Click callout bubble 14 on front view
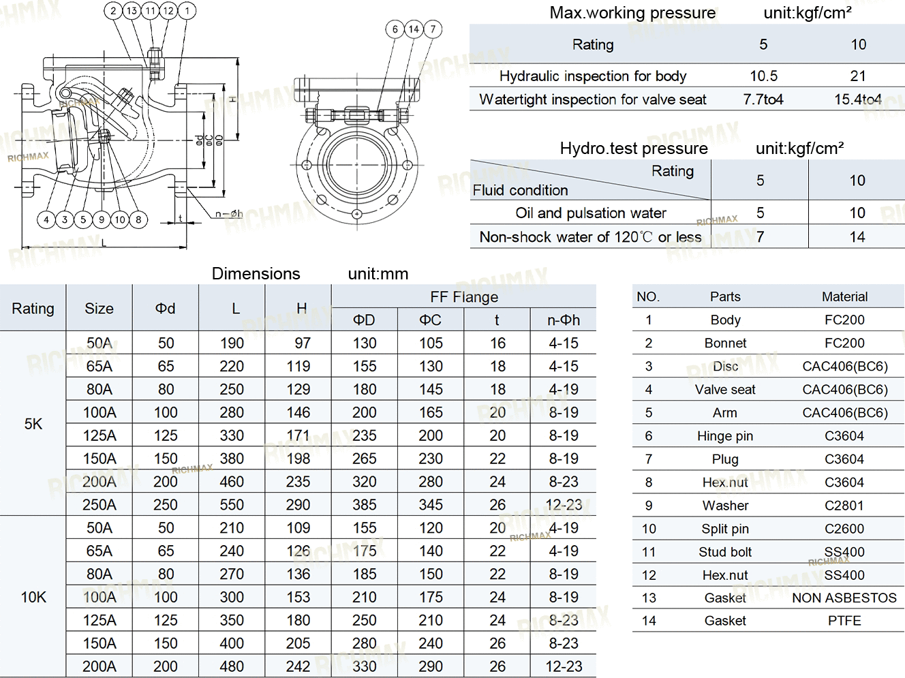Image resolution: width=905 pixels, height=678 pixels. tap(414, 29)
